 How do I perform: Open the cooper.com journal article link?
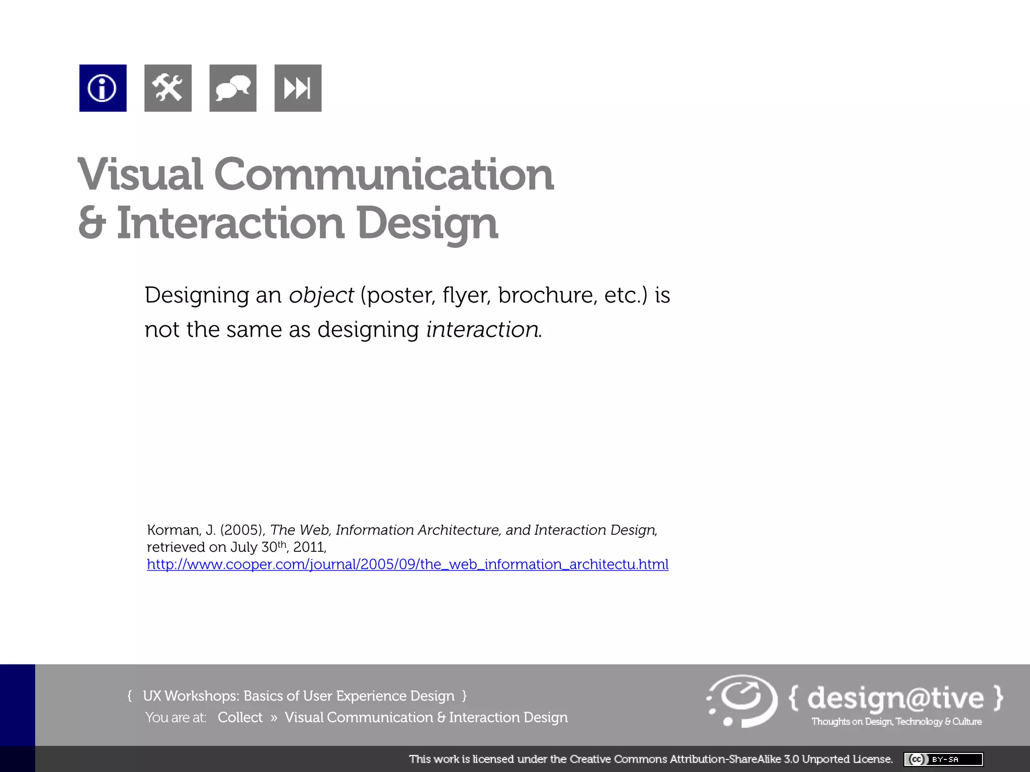pyautogui.click(x=407, y=564)
